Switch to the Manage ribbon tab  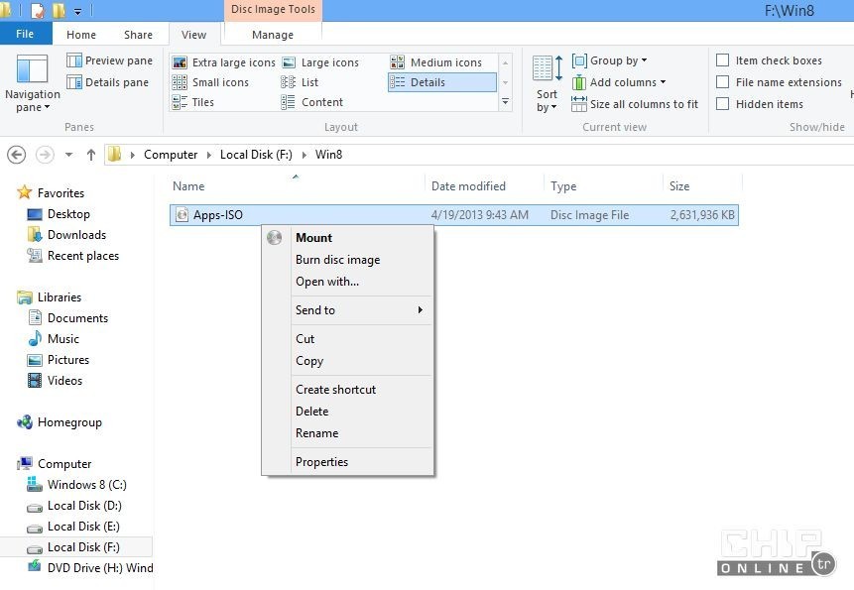273,35
